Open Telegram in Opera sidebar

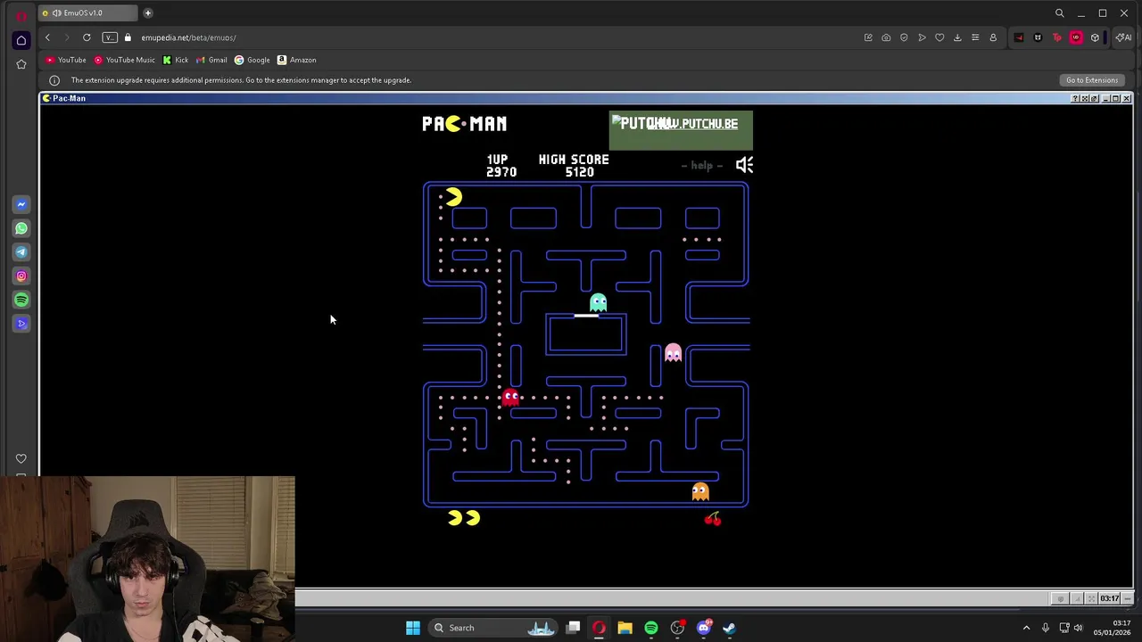21,252
